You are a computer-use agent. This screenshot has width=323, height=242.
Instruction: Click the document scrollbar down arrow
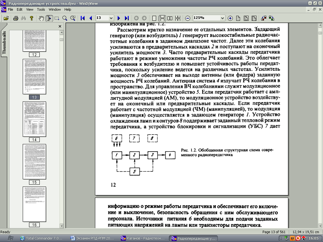(x=320, y=226)
